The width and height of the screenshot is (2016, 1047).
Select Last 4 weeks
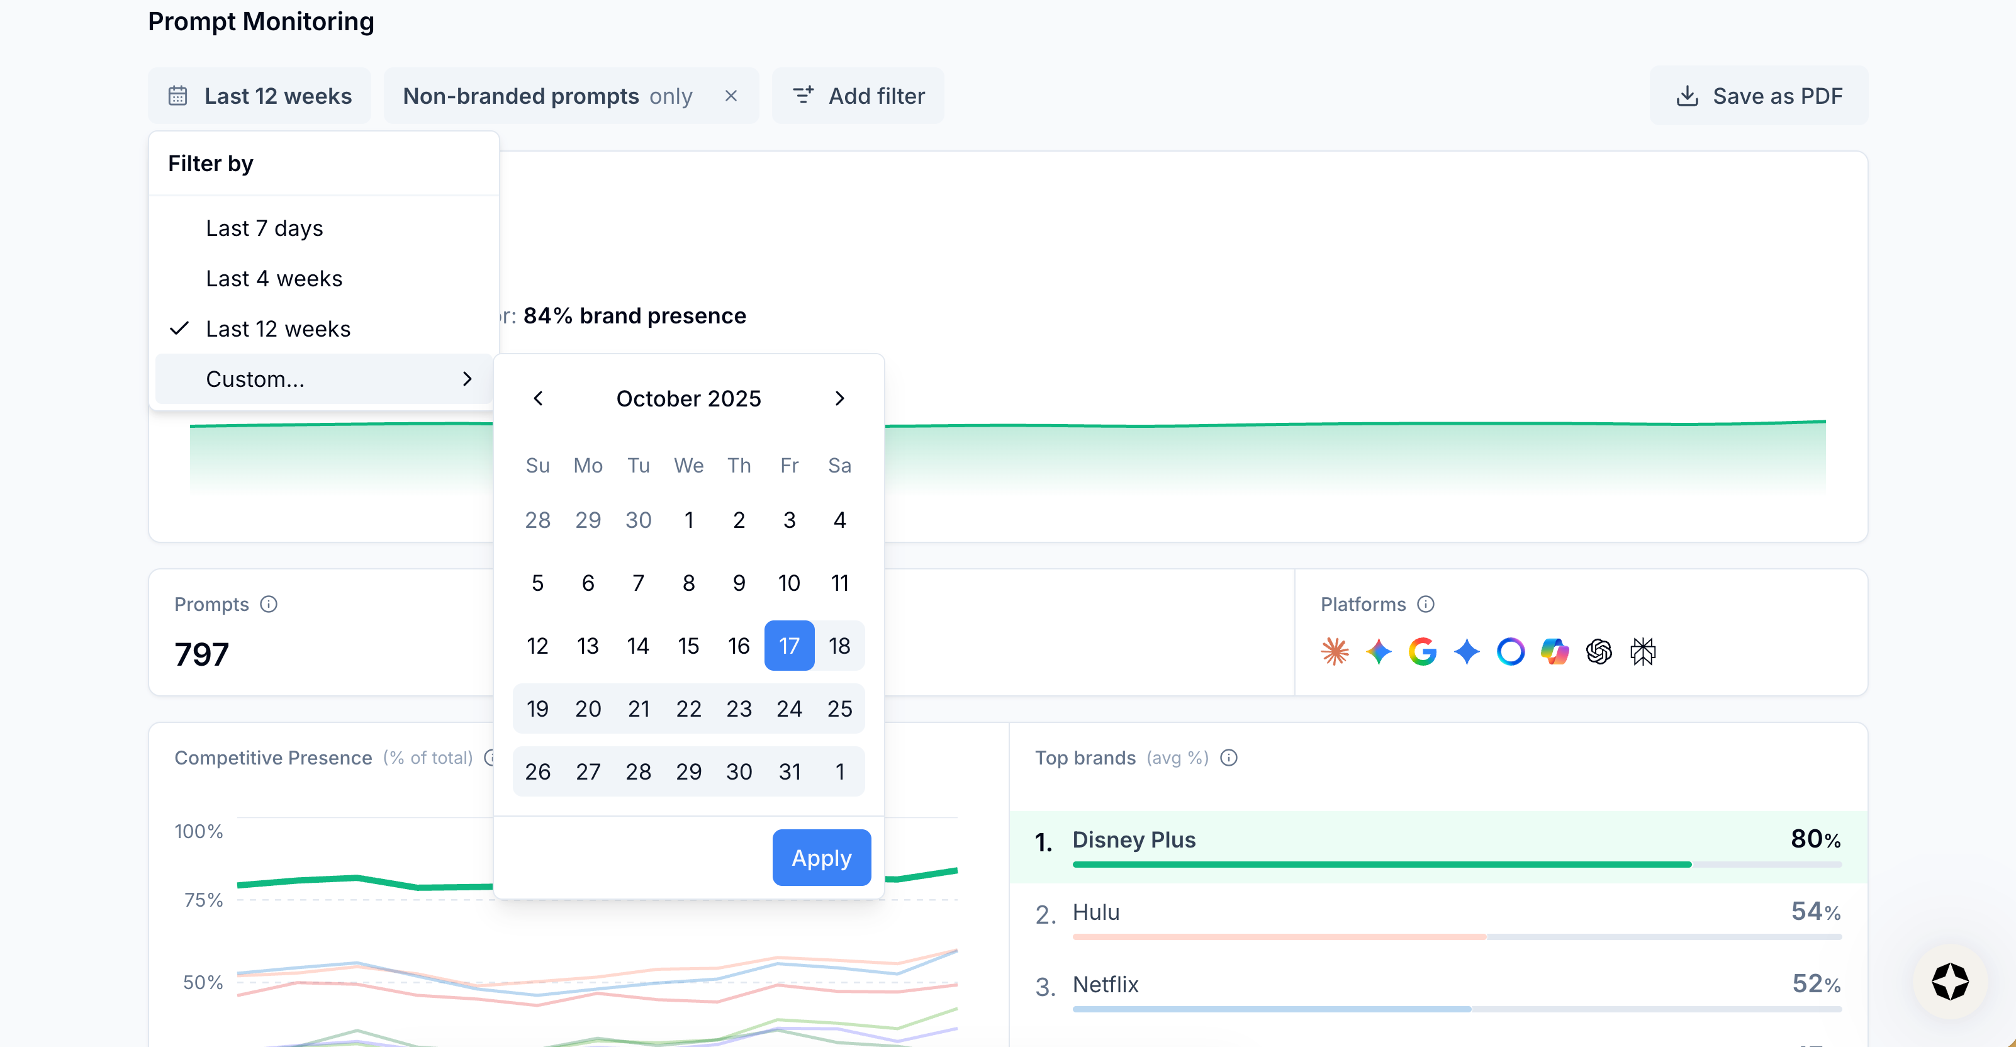pos(324,277)
